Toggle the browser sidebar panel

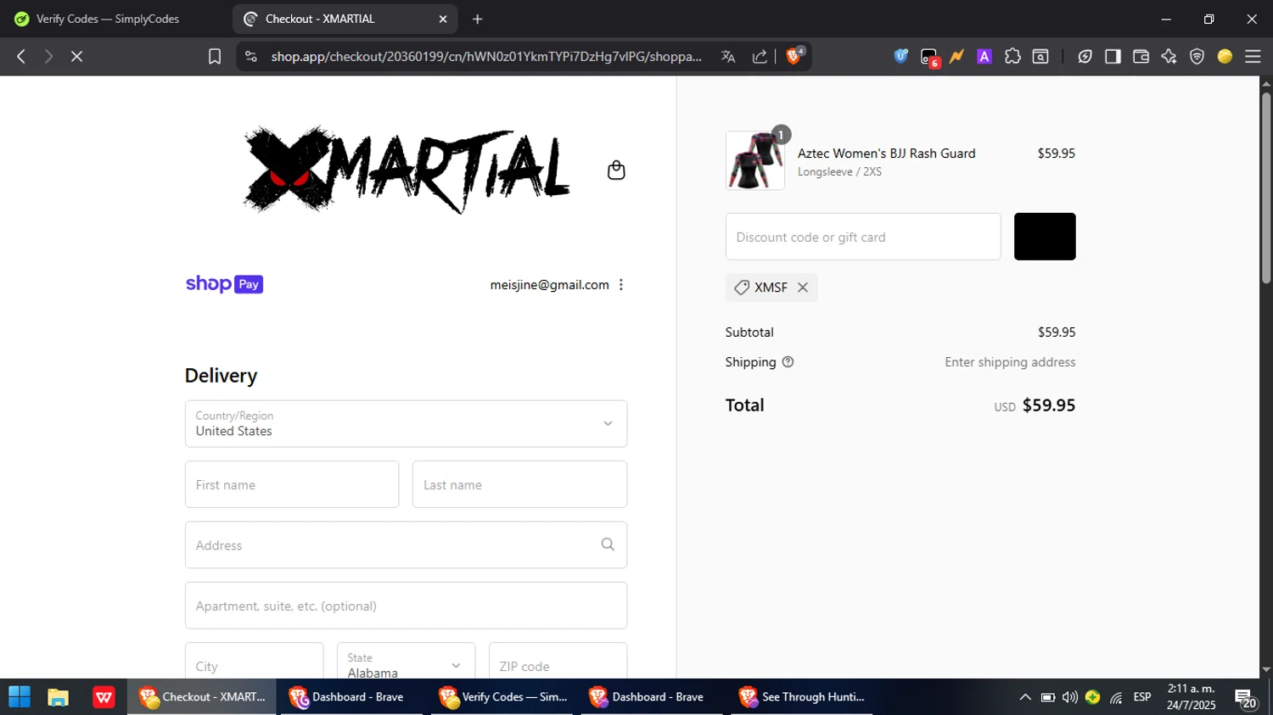(x=1113, y=56)
